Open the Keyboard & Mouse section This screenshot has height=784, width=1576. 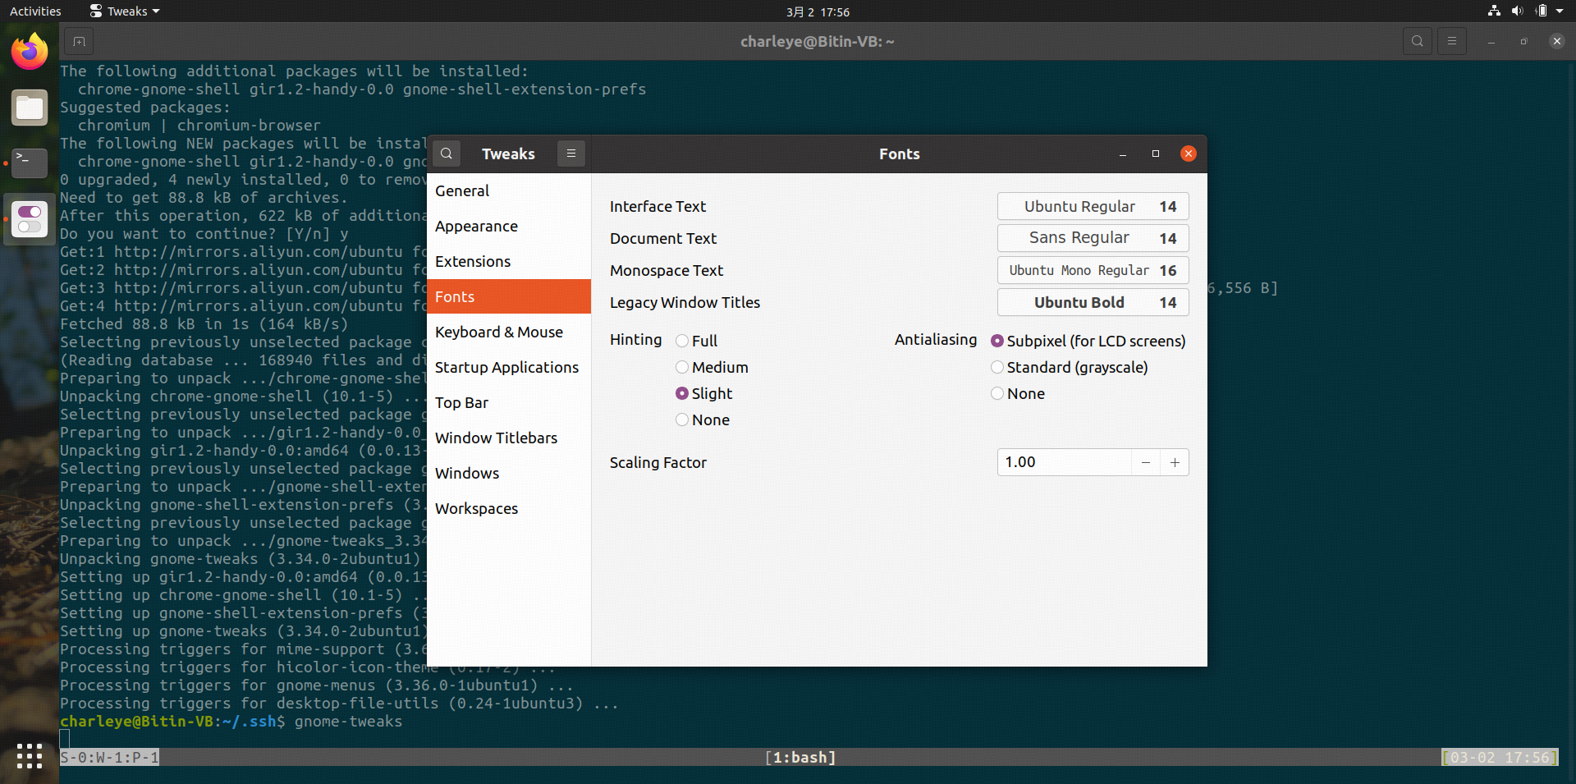coord(498,332)
